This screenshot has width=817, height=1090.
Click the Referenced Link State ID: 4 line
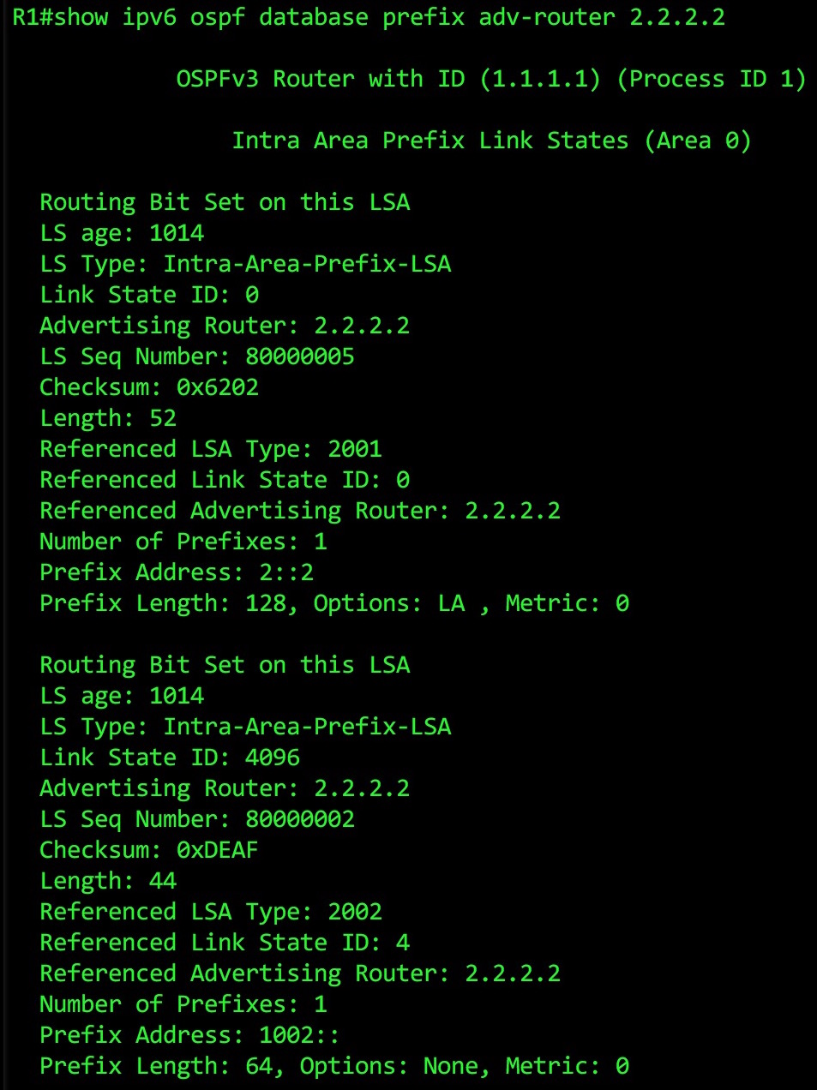(225, 943)
